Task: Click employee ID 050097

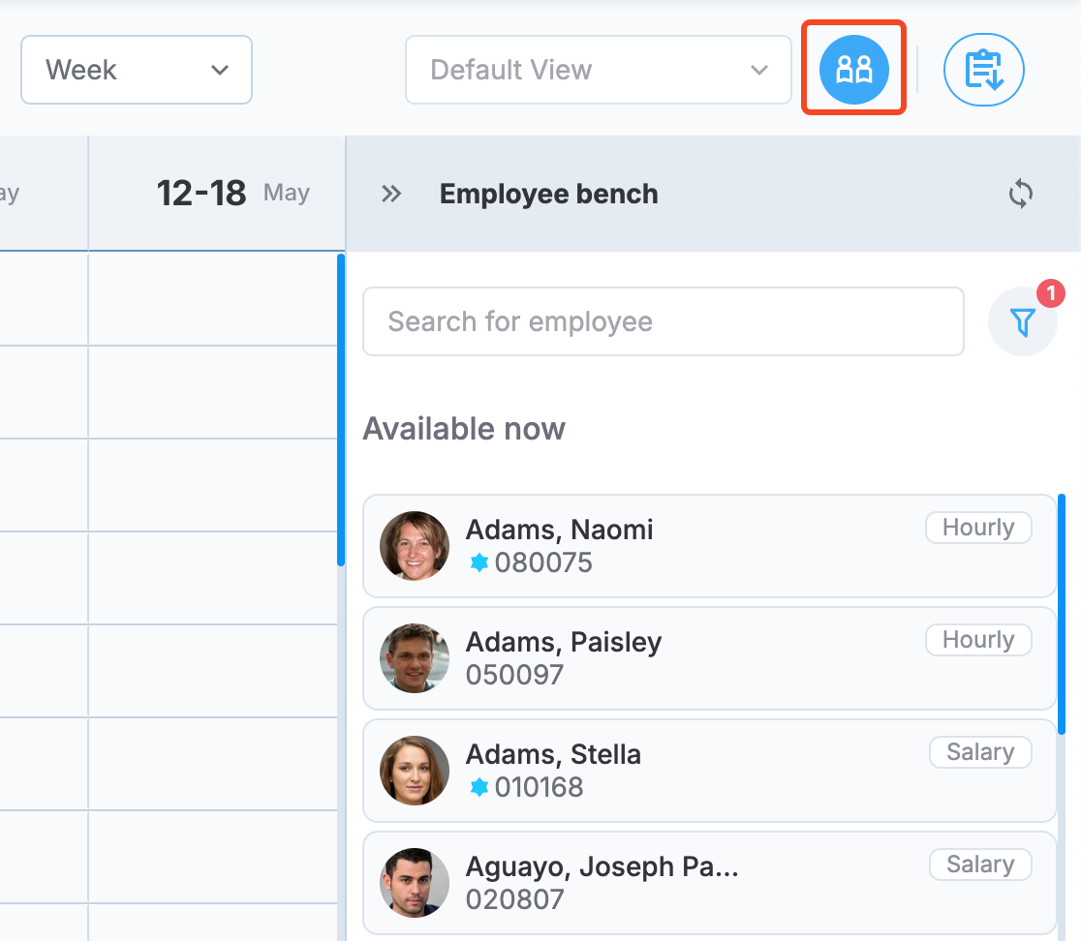Action: (x=515, y=675)
